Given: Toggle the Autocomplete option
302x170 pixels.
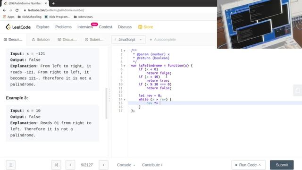Looking at the screenshot, I should click(163, 40).
